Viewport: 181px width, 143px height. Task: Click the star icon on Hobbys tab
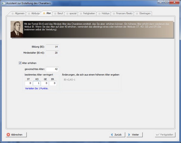(x=99, y=13)
